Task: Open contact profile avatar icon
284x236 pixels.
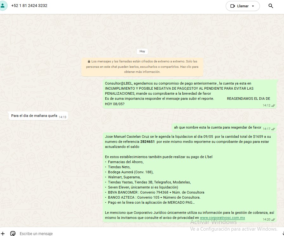Action: coord(3,6)
